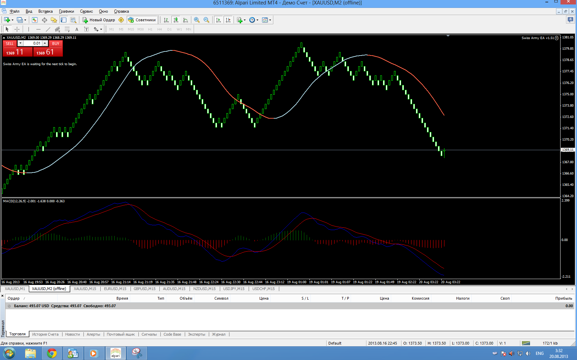Expand the Indicators dropdown arrow
The height and width of the screenshot is (360, 577).
245,20
